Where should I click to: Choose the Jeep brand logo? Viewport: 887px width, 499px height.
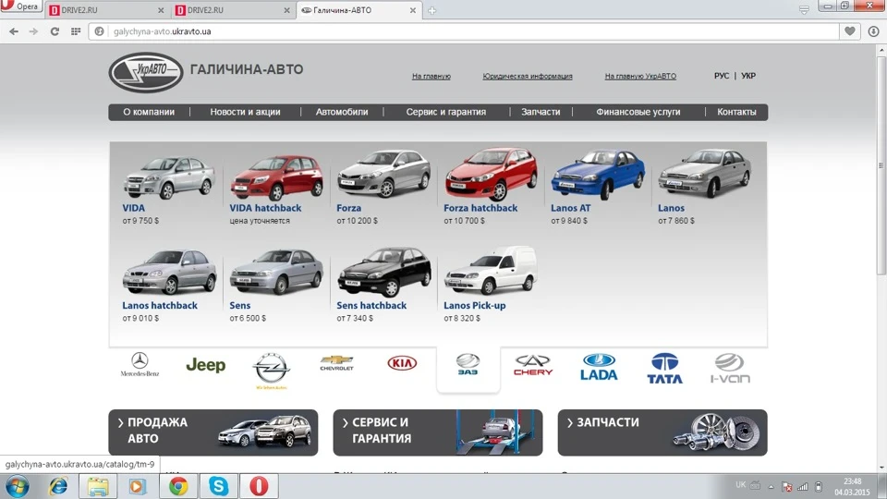click(x=205, y=365)
